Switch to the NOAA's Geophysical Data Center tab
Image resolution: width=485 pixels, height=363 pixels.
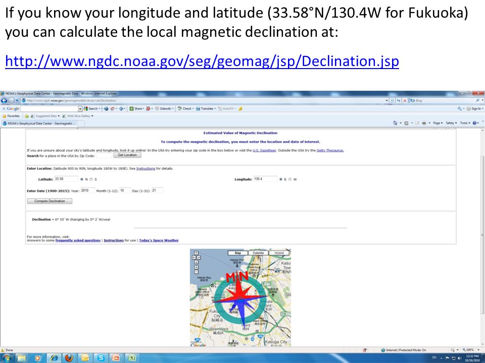click(39, 124)
